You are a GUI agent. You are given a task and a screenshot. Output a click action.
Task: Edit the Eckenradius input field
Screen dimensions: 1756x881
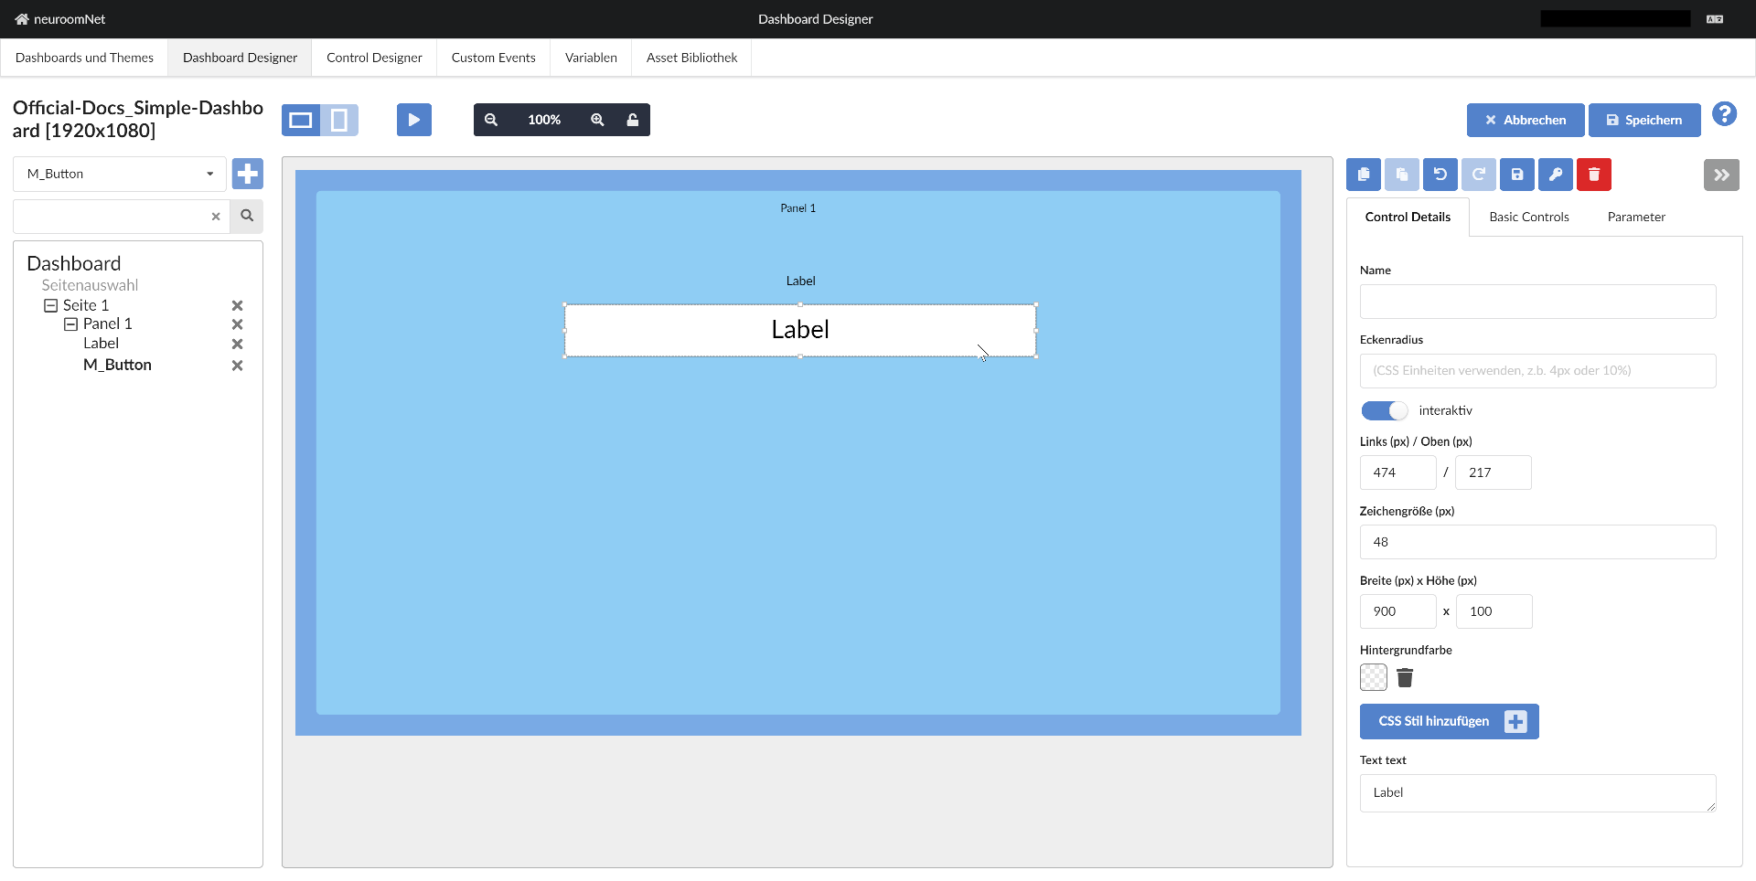pos(1536,370)
